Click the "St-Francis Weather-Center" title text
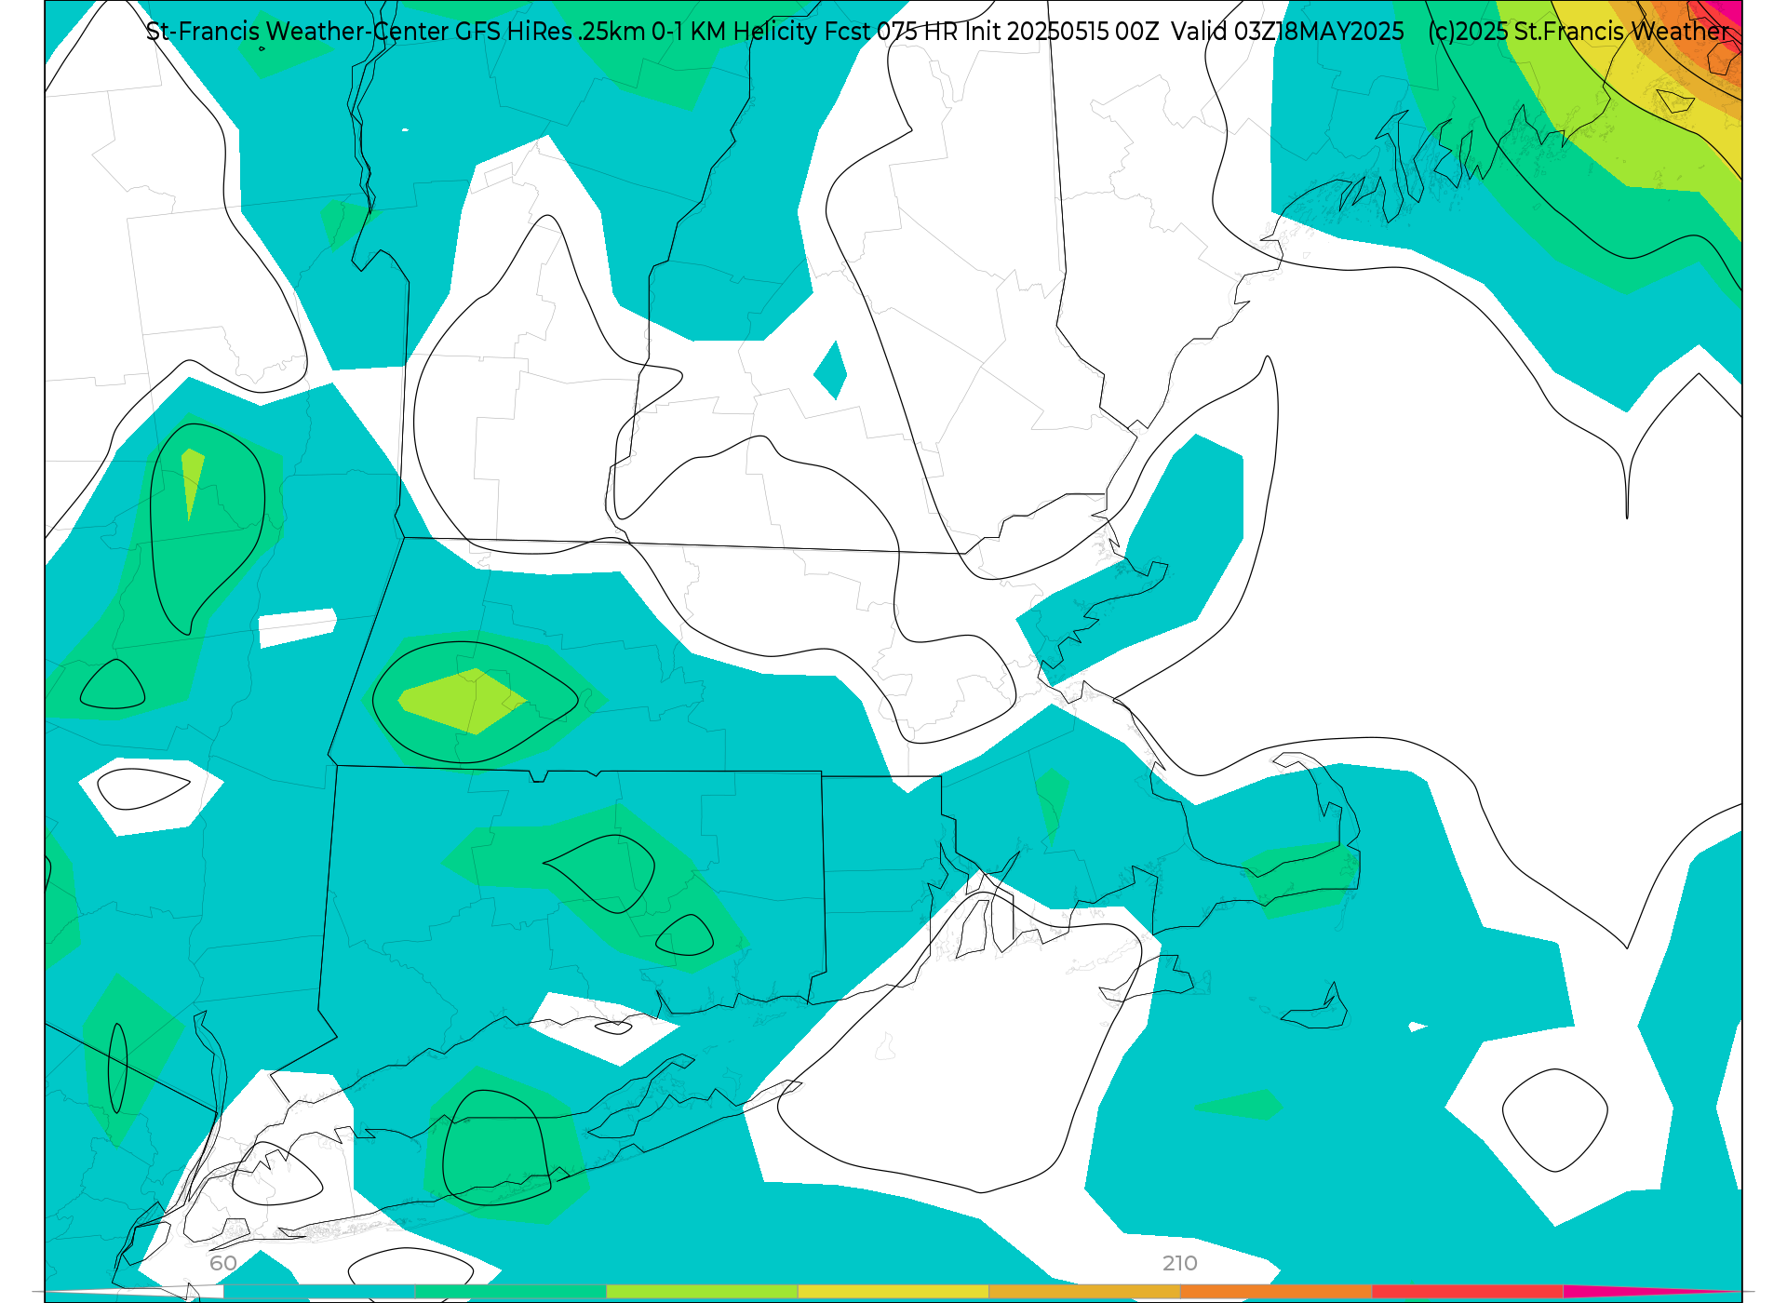 (298, 32)
